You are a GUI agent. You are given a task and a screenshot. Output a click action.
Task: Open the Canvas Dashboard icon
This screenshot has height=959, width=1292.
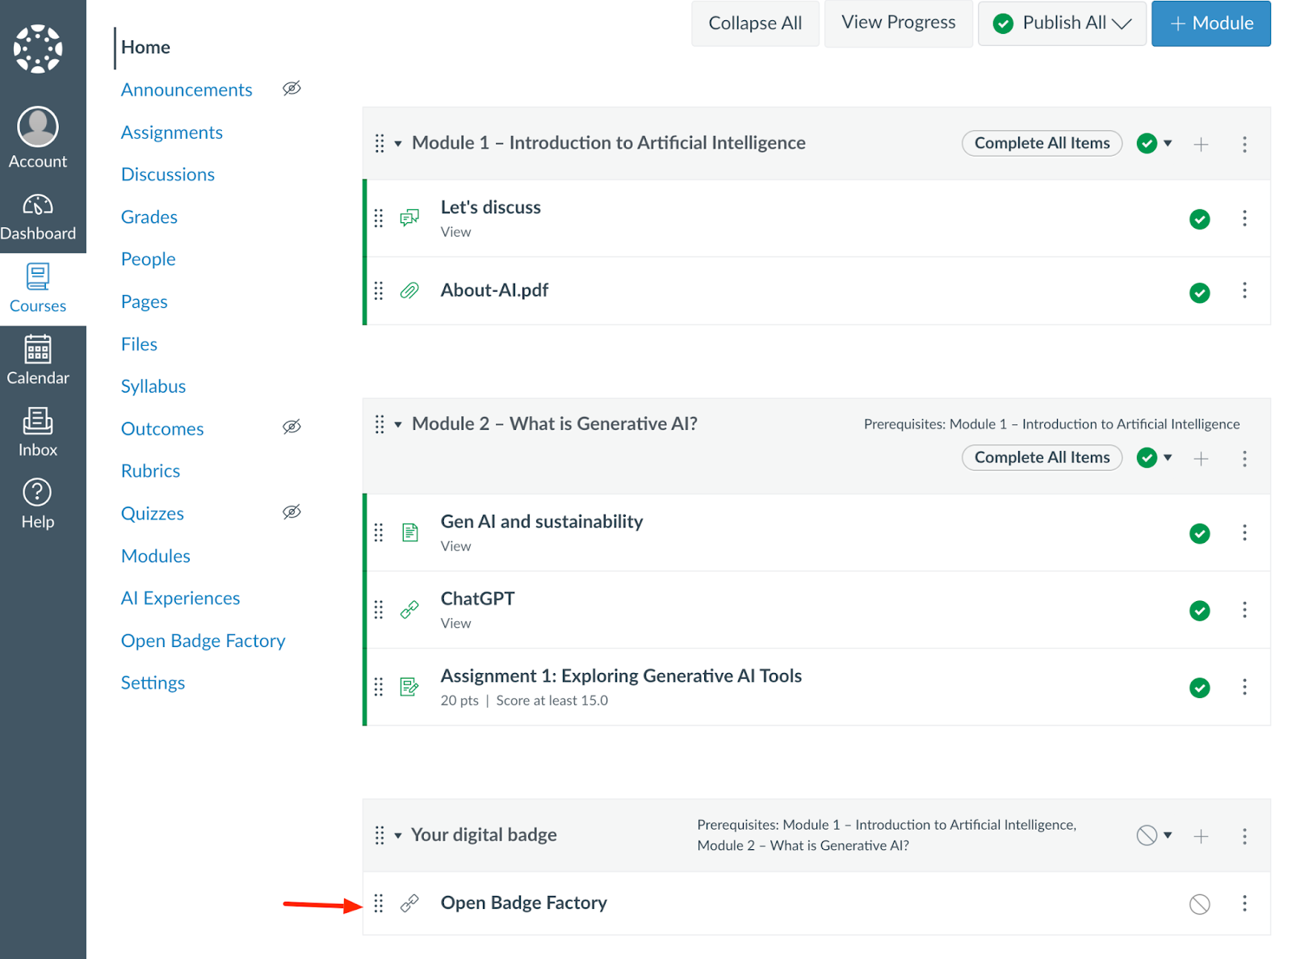[38, 206]
